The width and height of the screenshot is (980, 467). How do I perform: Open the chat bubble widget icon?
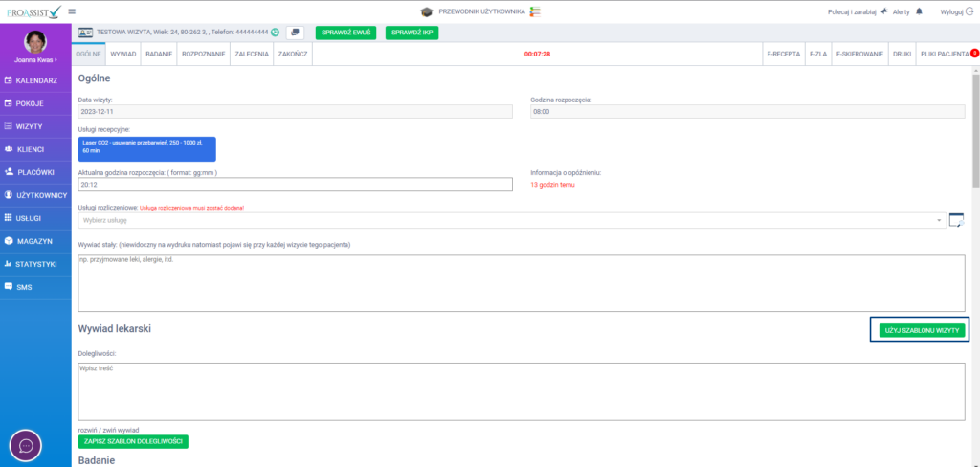(25, 445)
